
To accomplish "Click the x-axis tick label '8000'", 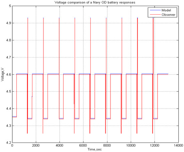I will coord(107,145).
